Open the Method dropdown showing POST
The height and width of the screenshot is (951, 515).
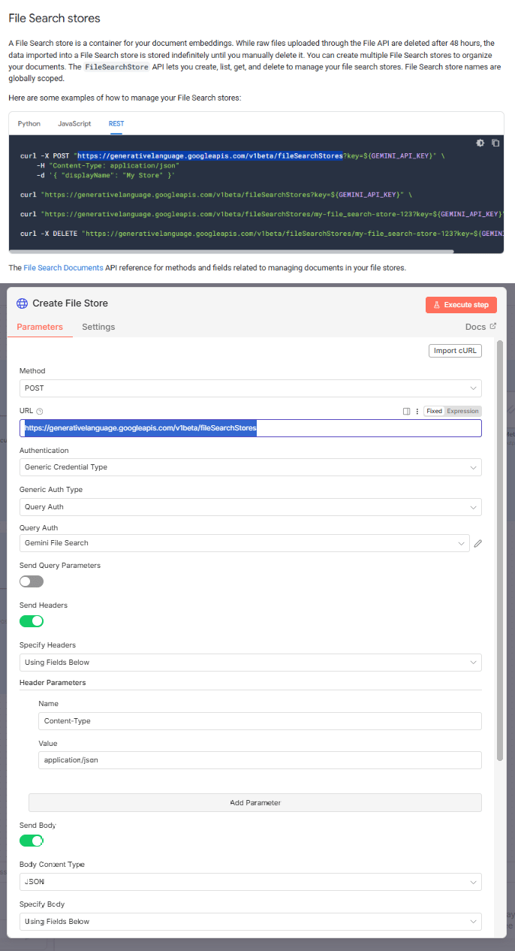(251, 387)
